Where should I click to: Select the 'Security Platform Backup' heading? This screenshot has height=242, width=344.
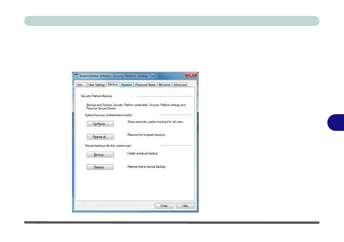coord(96,96)
